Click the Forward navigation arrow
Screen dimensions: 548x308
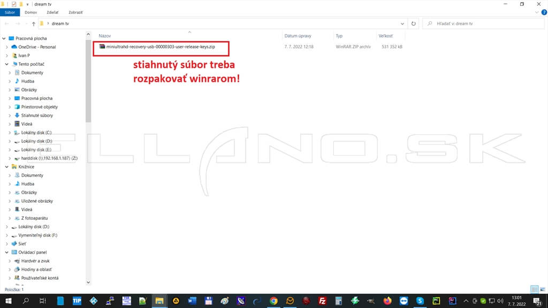pyautogui.click(x=18, y=24)
